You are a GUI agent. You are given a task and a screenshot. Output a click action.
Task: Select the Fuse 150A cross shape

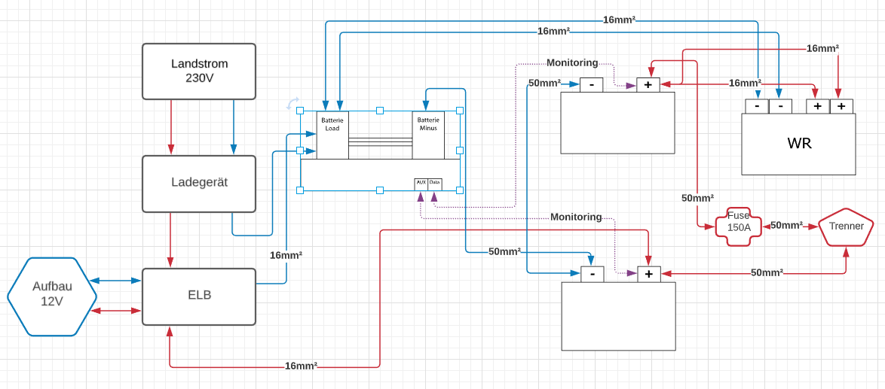737,226
